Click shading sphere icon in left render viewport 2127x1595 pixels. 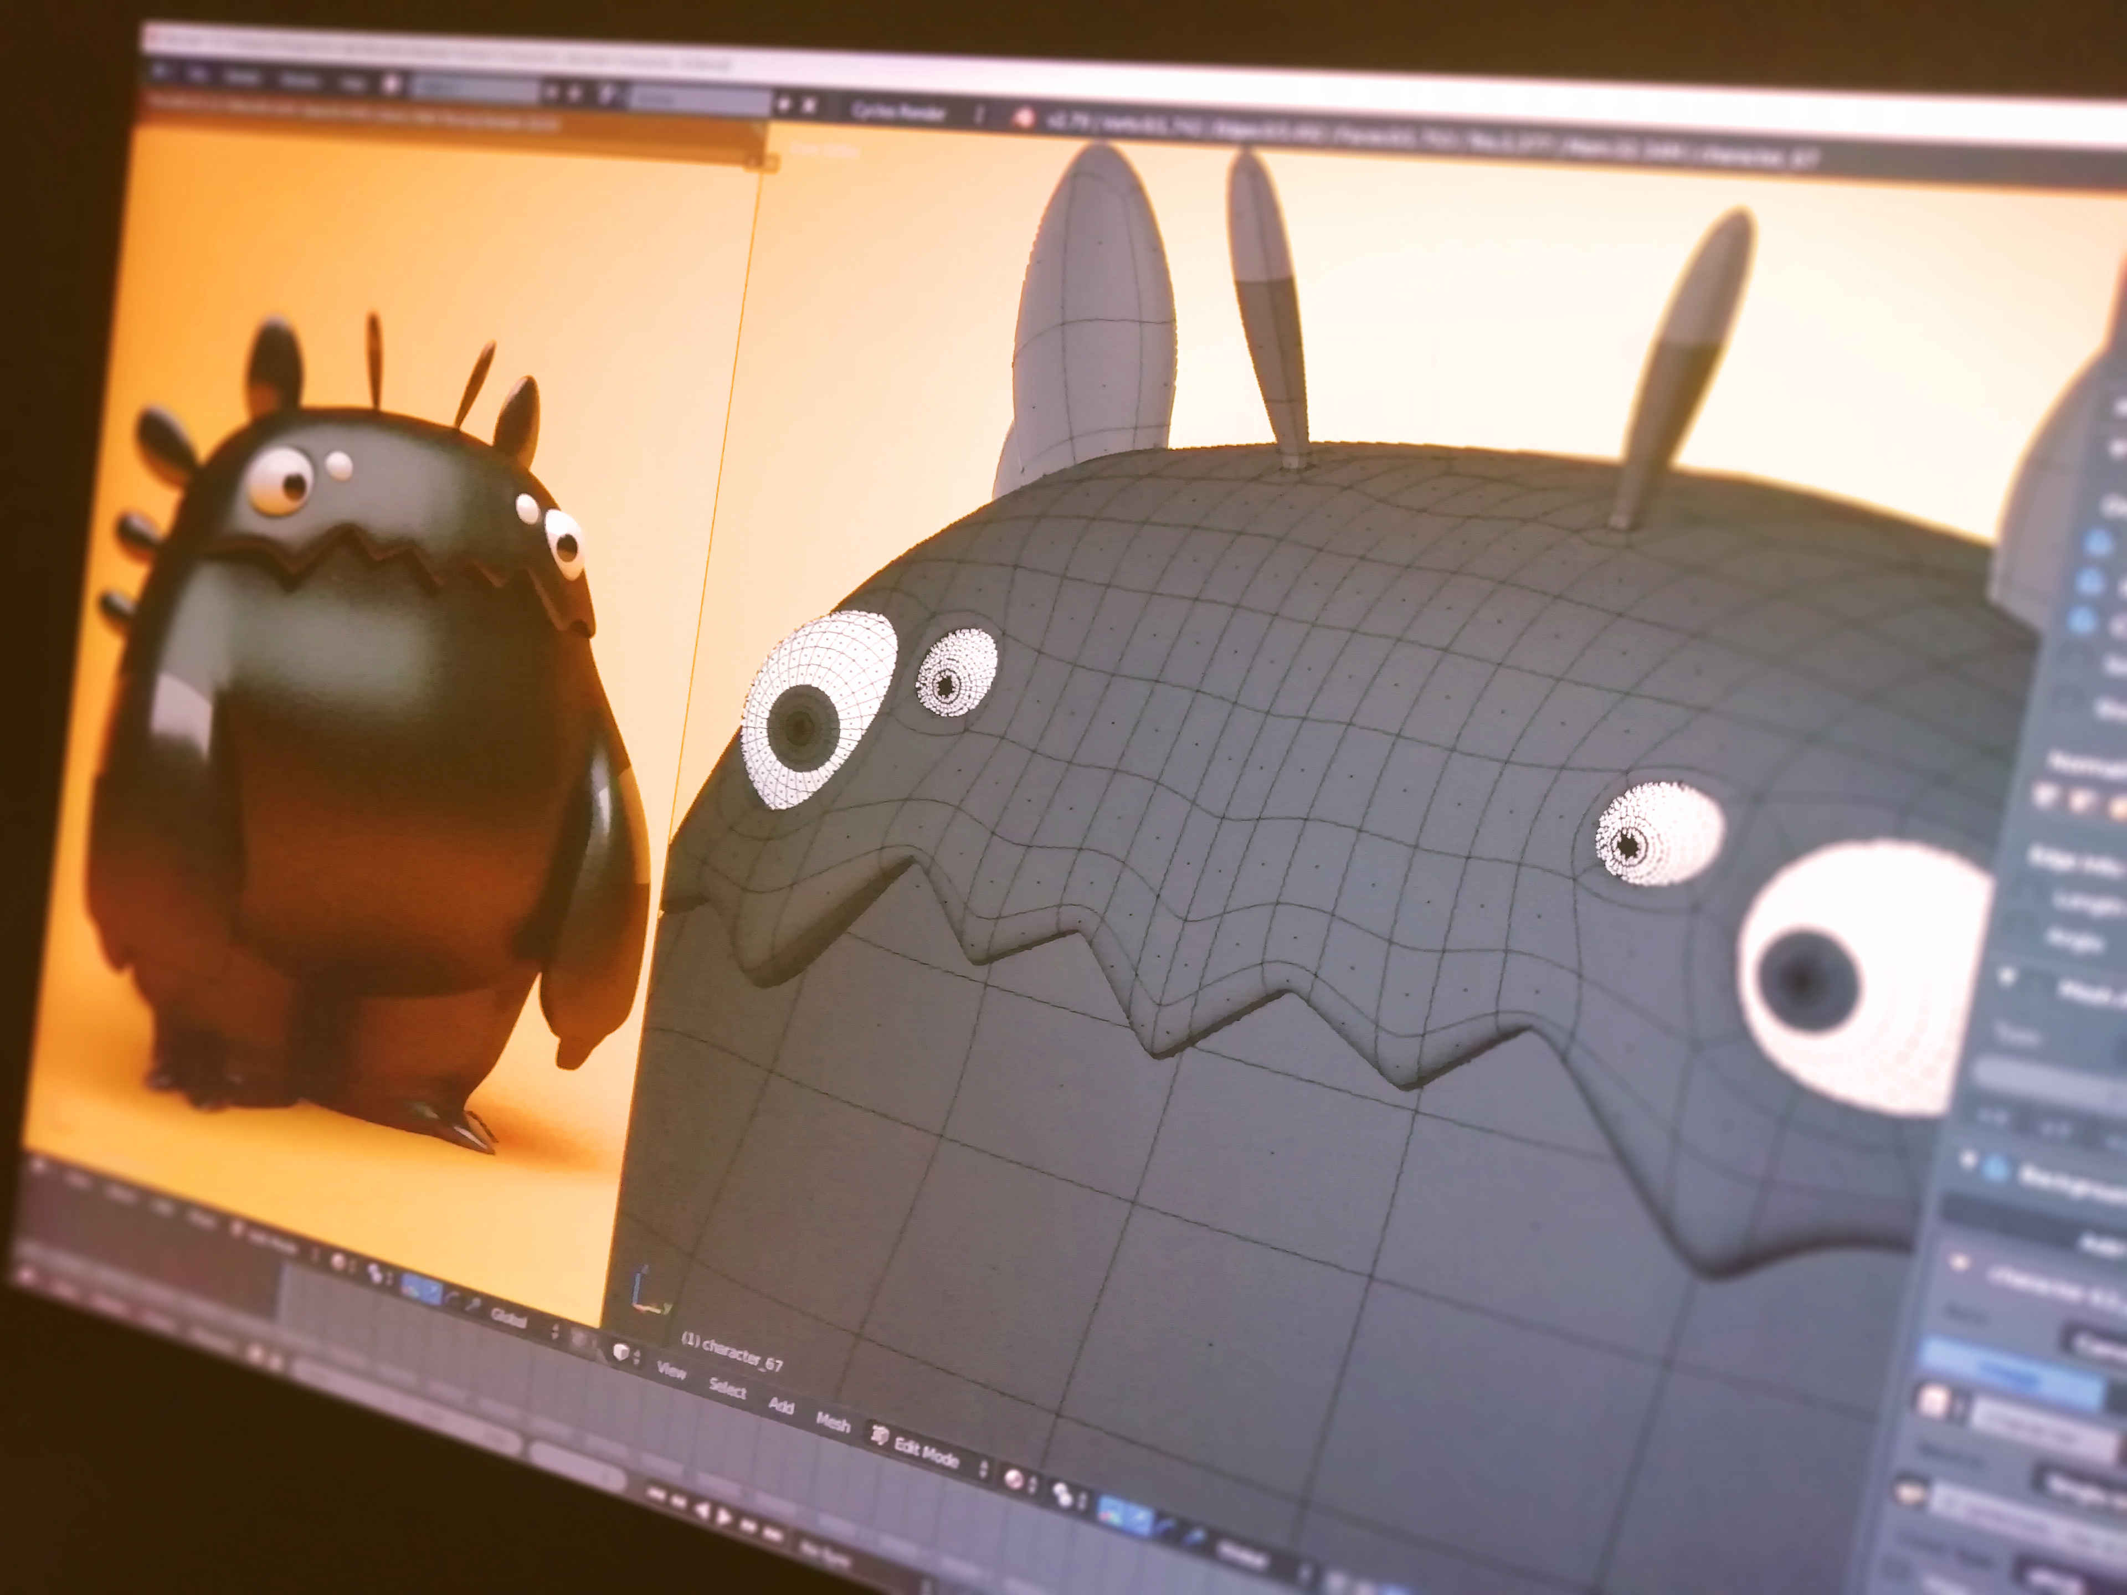pos(337,1262)
